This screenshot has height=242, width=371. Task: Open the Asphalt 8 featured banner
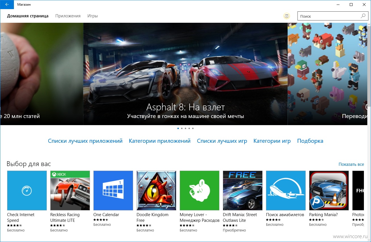(x=185, y=74)
